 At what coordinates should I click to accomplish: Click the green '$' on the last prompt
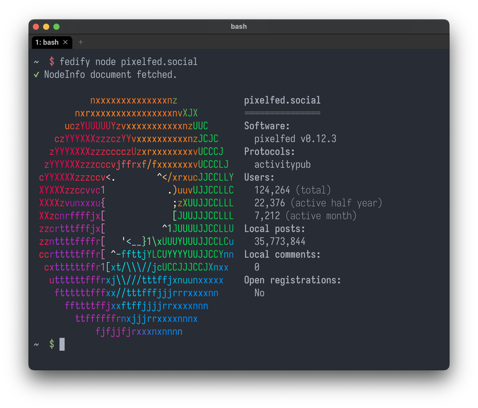pyautogui.click(x=52, y=344)
